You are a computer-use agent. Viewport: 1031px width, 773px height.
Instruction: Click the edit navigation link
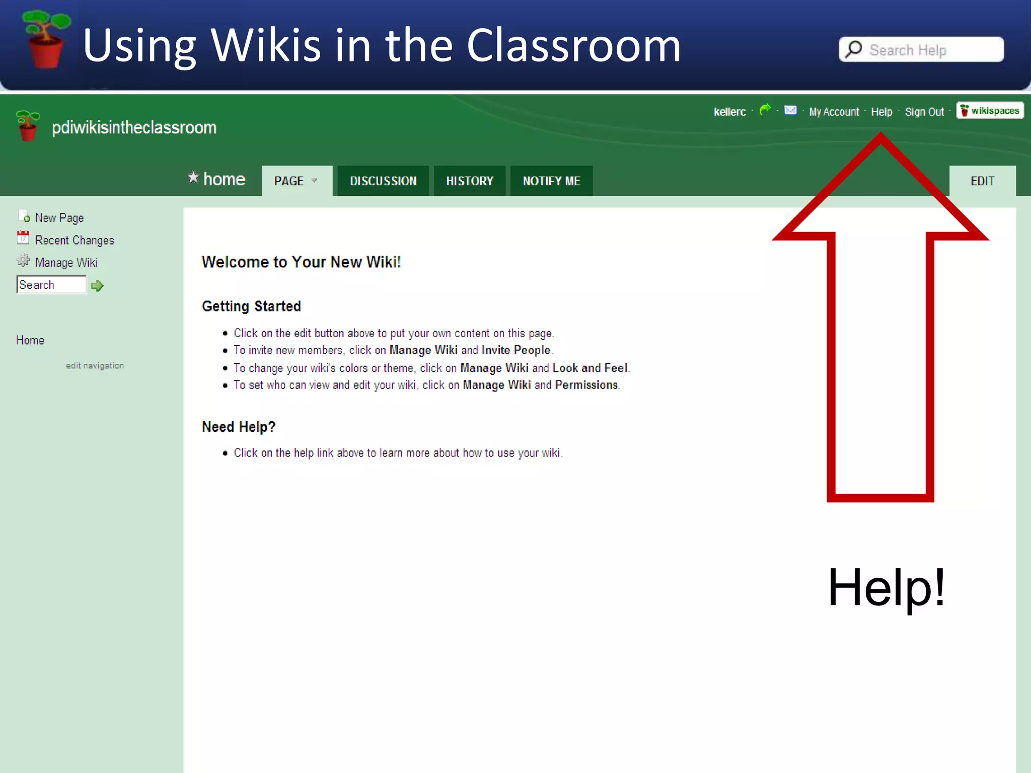click(x=95, y=366)
